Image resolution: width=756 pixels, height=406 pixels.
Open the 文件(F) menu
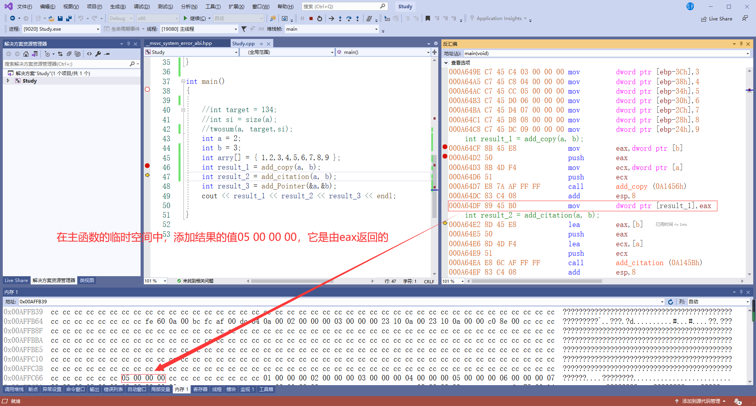(x=24, y=7)
